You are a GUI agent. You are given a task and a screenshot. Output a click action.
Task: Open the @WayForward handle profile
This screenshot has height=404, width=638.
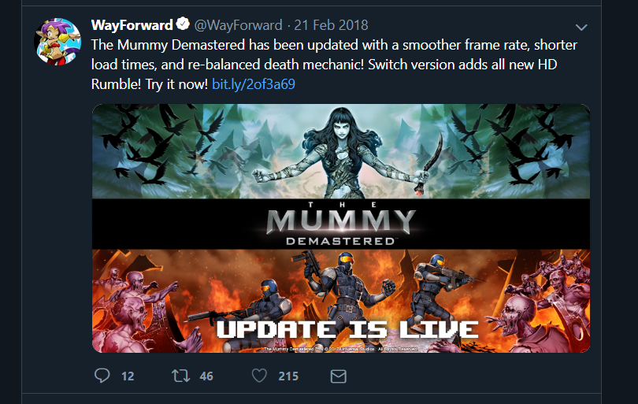[238, 25]
